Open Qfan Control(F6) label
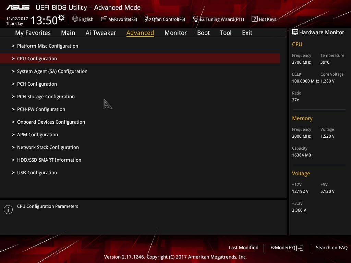 (x=168, y=20)
